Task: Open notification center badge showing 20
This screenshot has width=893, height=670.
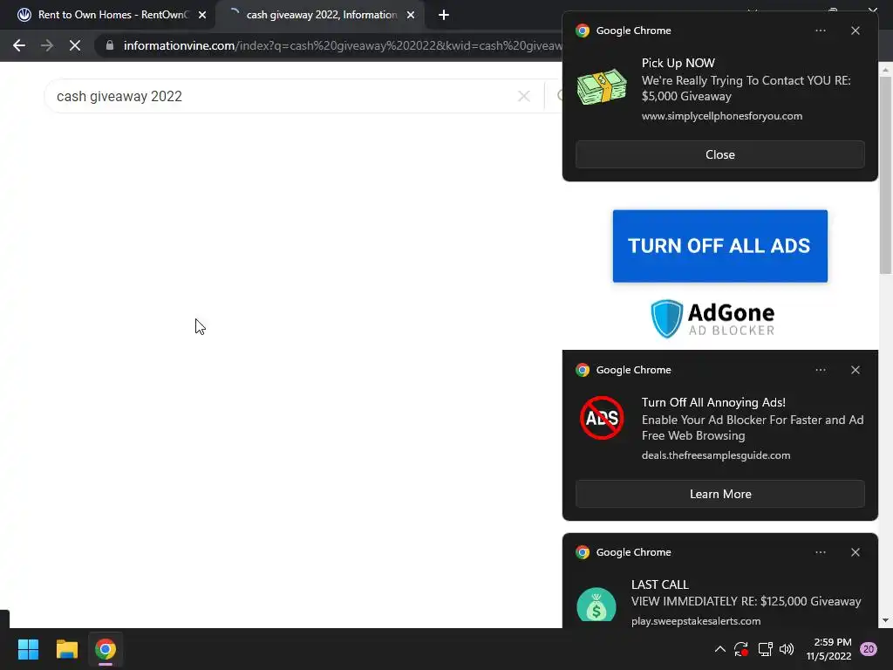Action: point(869,649)
